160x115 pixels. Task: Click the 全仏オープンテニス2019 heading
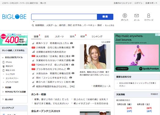click(x=46, y=111)
